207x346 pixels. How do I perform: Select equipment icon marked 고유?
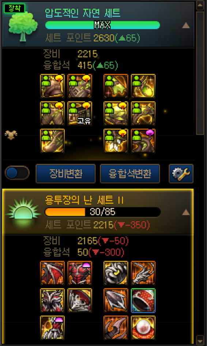[x=80, y=113]
